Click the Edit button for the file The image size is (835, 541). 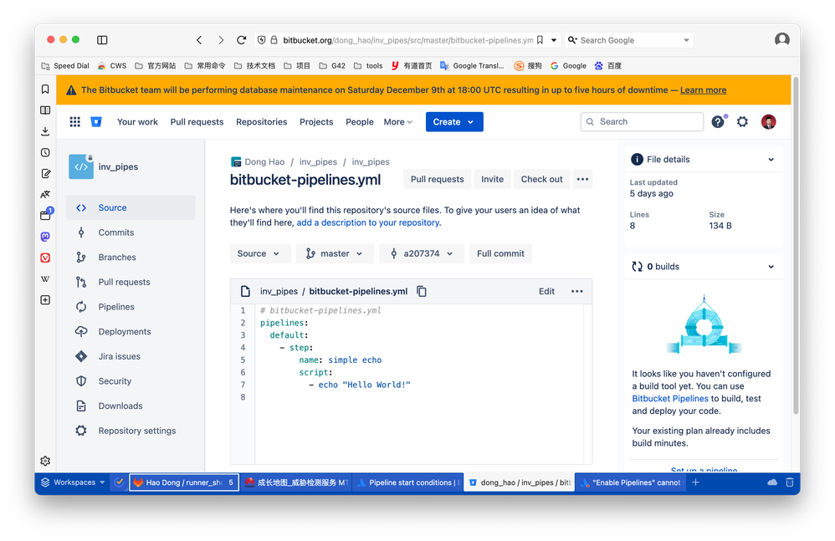(x=546, y=292)
